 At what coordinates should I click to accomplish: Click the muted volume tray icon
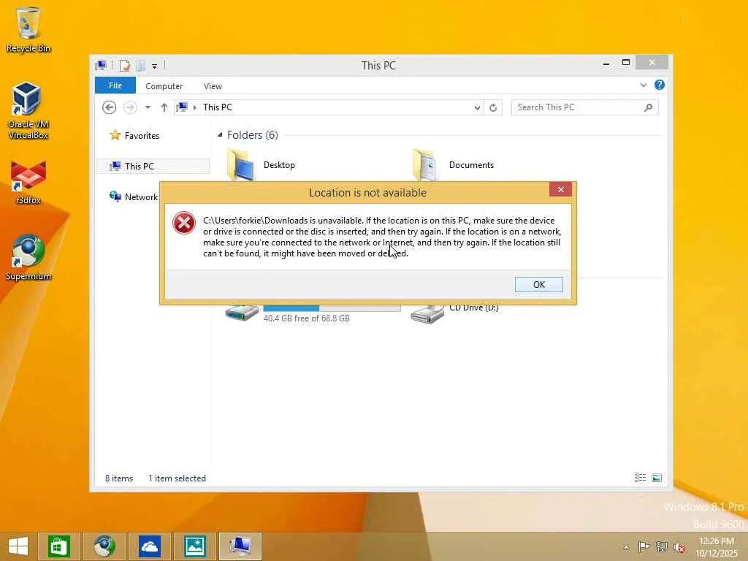[679, 547]
